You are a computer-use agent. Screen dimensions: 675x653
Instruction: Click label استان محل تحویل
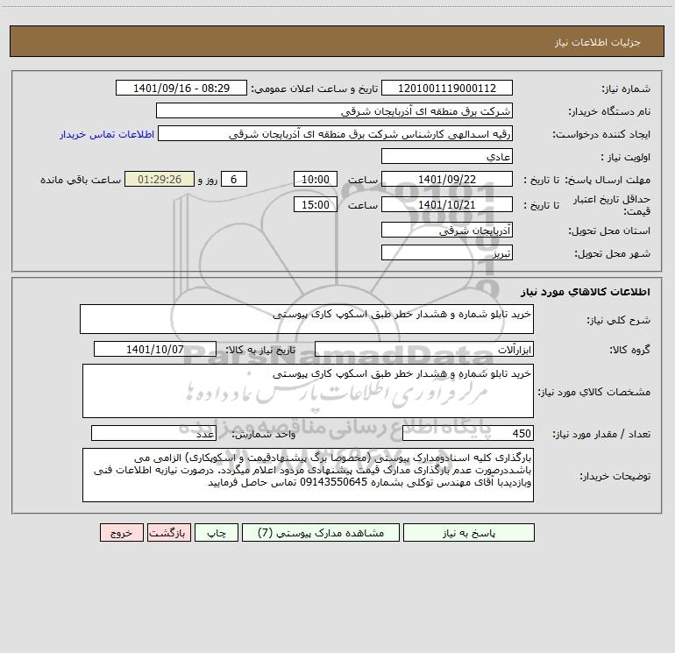[609, 231]
